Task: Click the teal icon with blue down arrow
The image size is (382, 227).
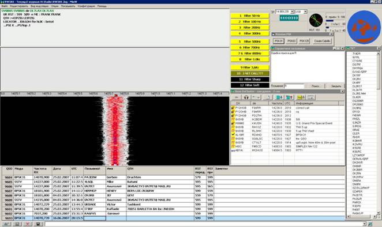Action: click(x=279, y=97)
